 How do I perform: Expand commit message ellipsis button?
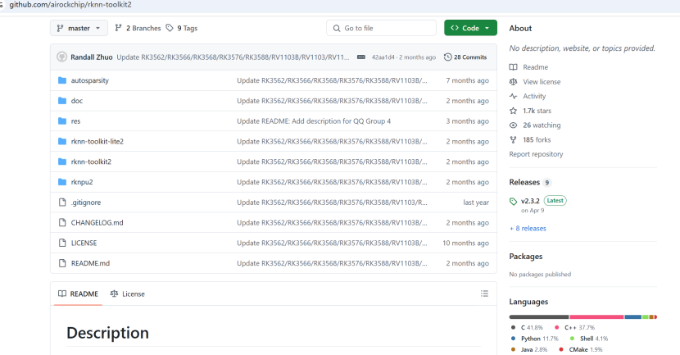click(x=360, y=57)
